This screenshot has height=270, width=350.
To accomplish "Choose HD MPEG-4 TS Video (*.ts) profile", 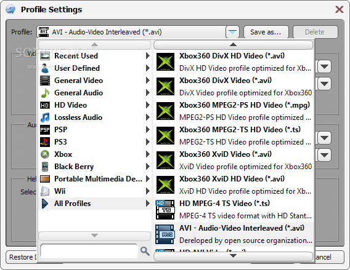I will click(x=234, y=210).
